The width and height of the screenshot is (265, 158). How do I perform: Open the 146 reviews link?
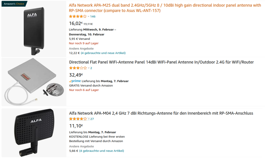[x=93, y=16]
